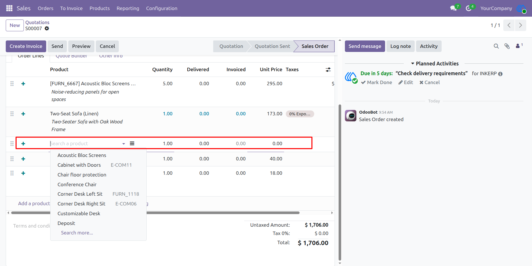This screenshot has height=266, width=532.
Task: Select Acoustic Bloc Screens from dropdown
Action: pos(82,155)
